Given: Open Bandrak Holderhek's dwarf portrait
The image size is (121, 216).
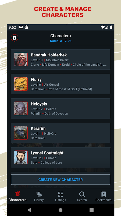Looking at the screenshot, I should coord(21,59).
